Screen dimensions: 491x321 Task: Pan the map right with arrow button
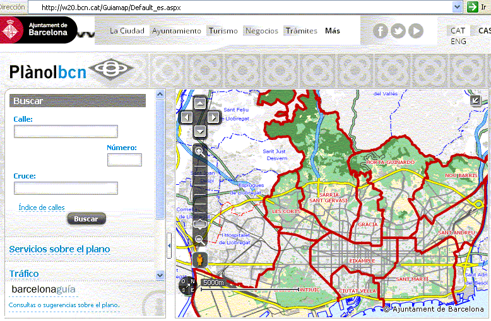point(213,117)
